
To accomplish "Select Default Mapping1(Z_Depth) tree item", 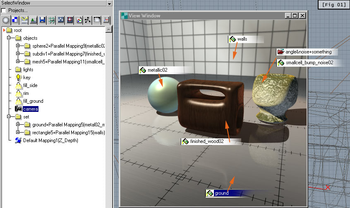I will [50, 140].
